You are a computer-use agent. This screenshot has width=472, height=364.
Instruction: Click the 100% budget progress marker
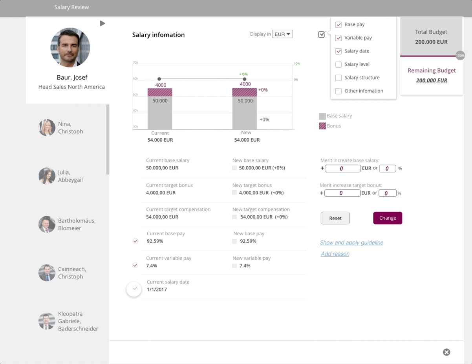tap(460, 56)
